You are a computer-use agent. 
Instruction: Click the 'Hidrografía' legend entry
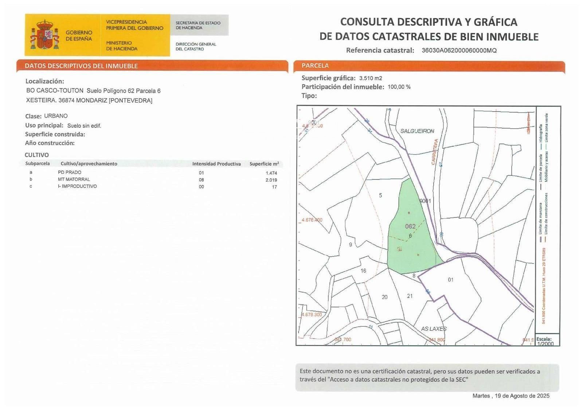(541, 133)
